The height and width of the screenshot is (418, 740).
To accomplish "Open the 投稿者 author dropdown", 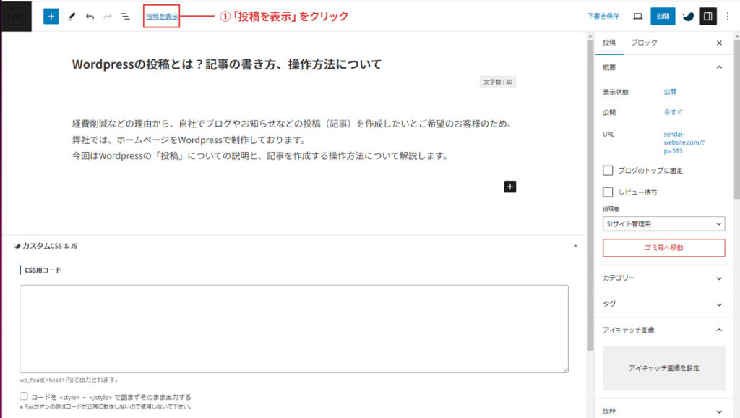I will click(x=663, y=224).
